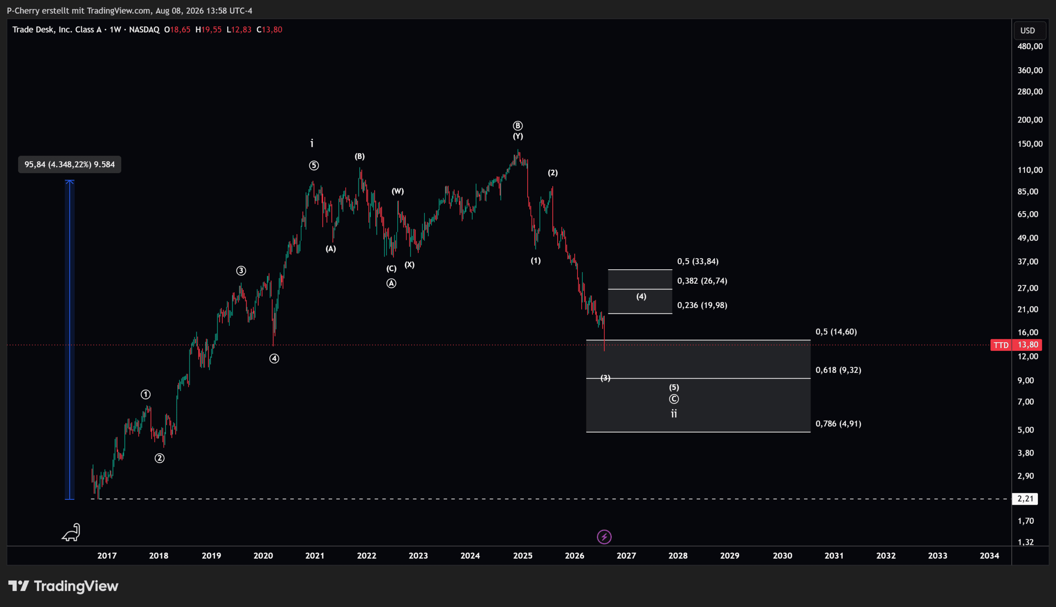The height and width of the screenshot is (607, 1056).
Task: Click the 2026 label on time axis
Action: 575,556
